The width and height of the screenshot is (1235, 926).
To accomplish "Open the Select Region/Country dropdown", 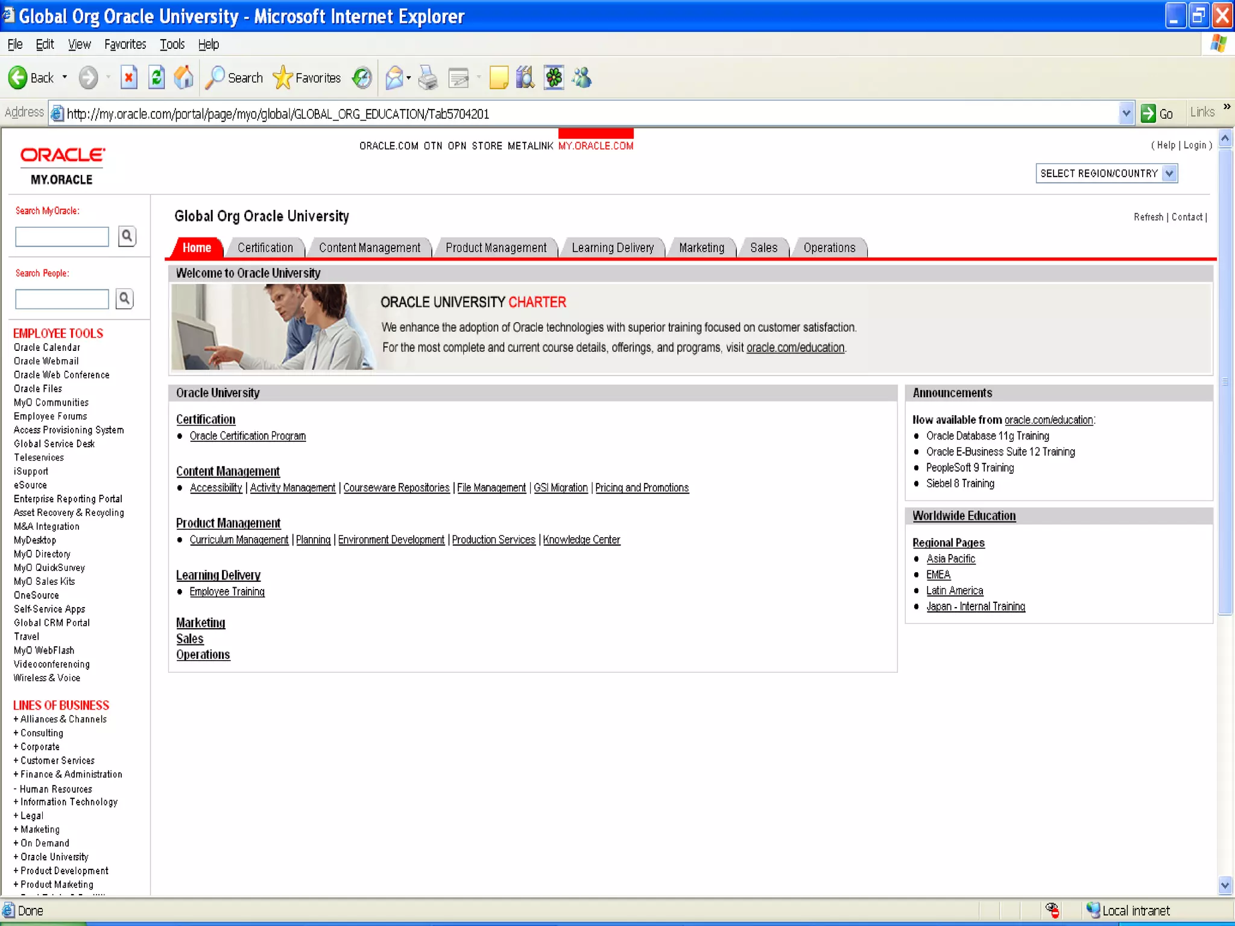I will click(1169, 174).
